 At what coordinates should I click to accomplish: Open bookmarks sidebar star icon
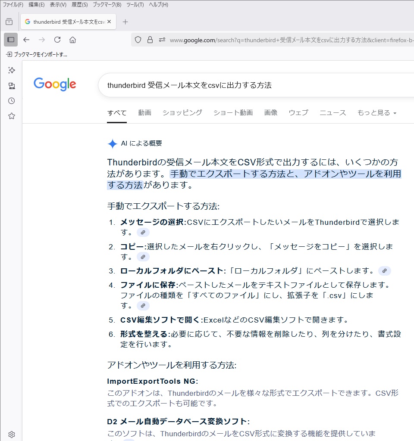coord(12,116)
